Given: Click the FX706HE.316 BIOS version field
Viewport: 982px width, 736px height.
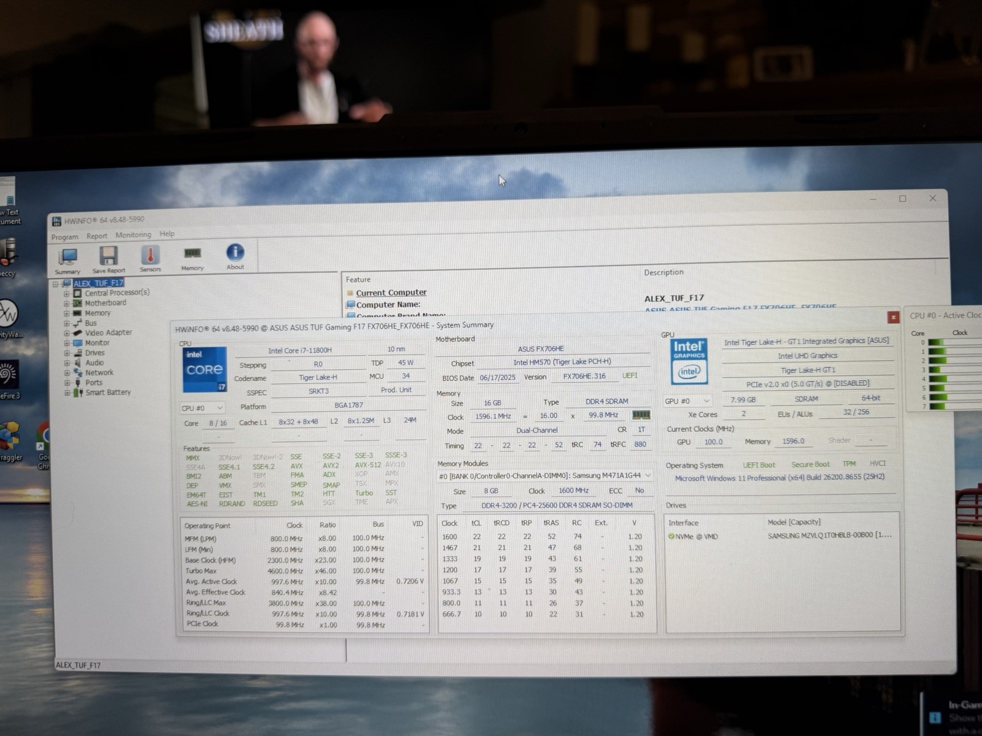Looking at the screenshot, I should point(584,376).
